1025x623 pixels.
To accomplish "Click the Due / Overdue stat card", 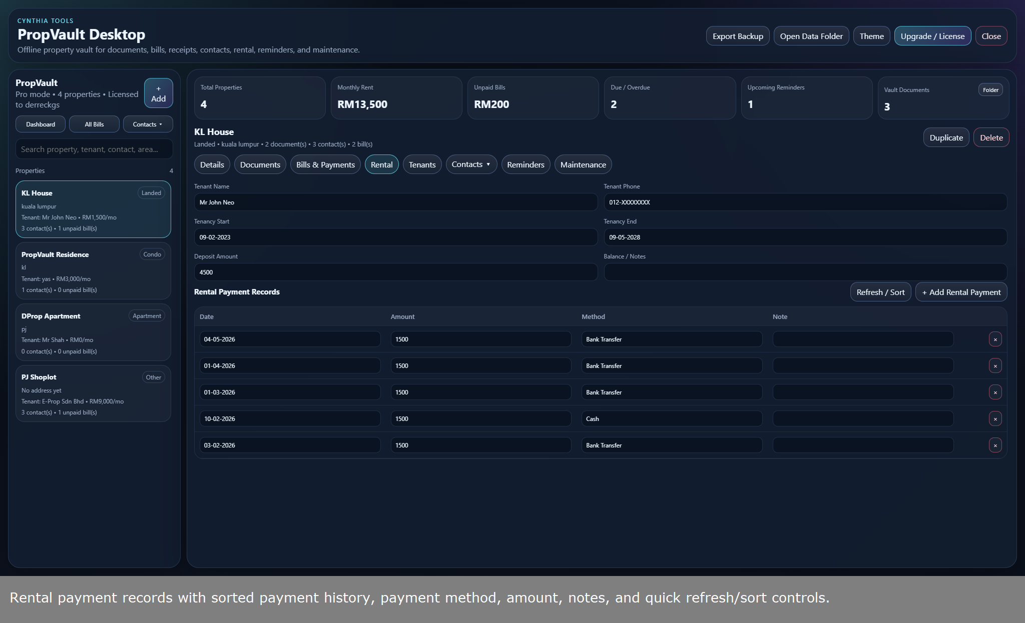I will point(670,98).
